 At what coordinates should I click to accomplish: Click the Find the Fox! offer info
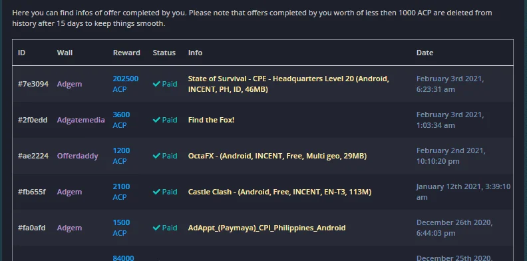[211, 120]
